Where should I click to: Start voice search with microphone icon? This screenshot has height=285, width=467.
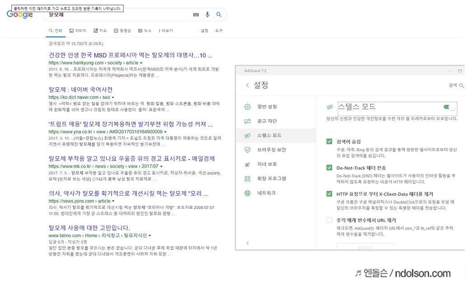(x=207, y=14)
